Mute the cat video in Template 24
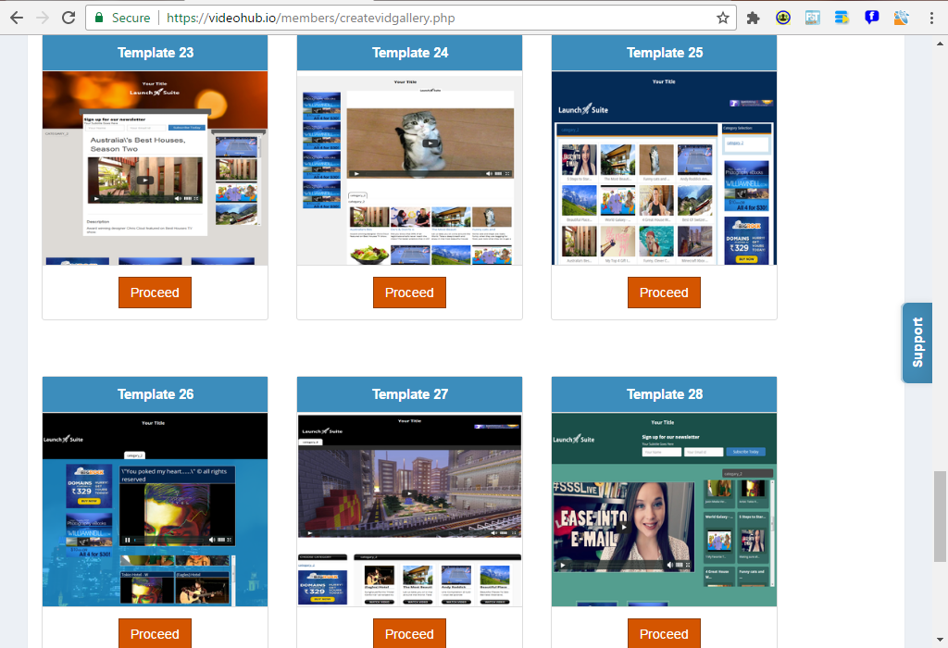 pyautogui.click(x=489, y=173)
